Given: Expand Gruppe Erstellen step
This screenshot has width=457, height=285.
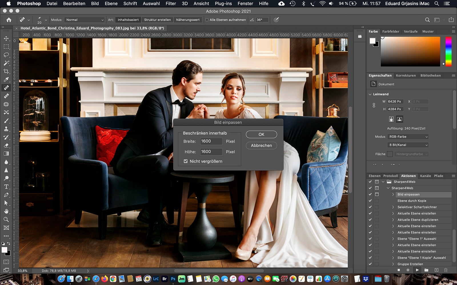Looking at the screenshot, I should click(x=393, y=264).
